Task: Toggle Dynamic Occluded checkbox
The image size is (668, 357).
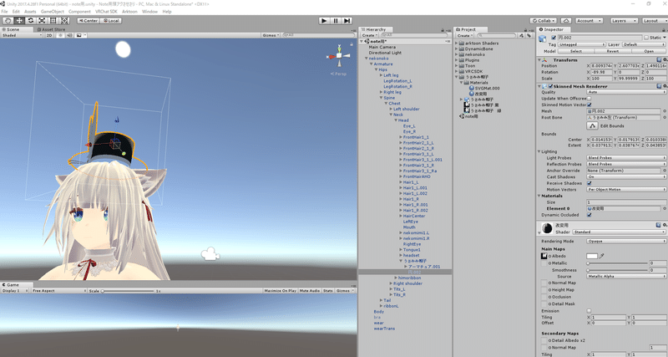Action: [x=589, y=215]
